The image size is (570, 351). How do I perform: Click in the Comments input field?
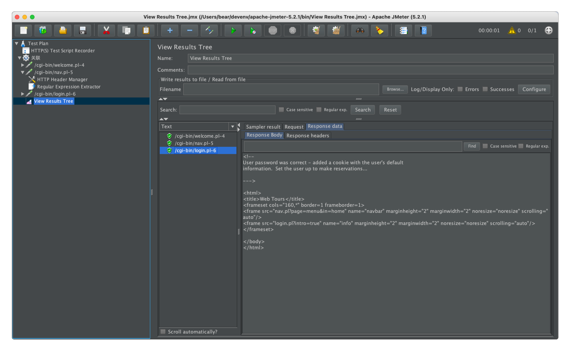[370, 70]
